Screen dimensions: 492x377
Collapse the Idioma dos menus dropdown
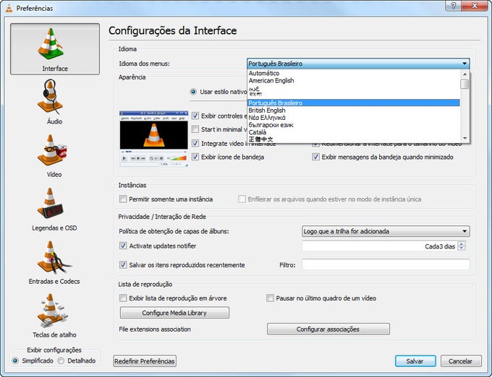click(465, 64)
